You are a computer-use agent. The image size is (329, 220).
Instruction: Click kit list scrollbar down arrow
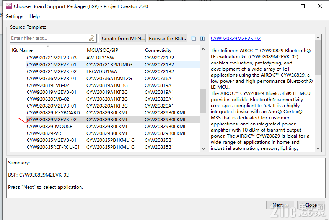coord(203,148)
